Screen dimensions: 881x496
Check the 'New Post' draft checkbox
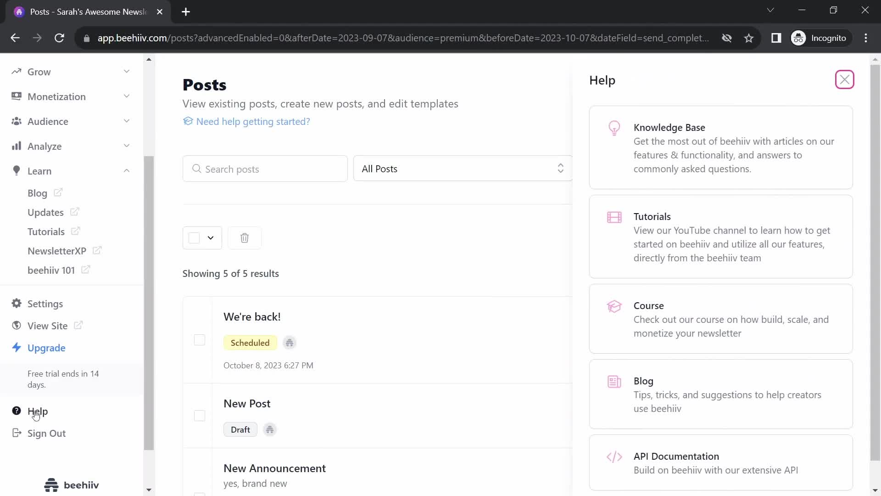[x=200, y=416]
